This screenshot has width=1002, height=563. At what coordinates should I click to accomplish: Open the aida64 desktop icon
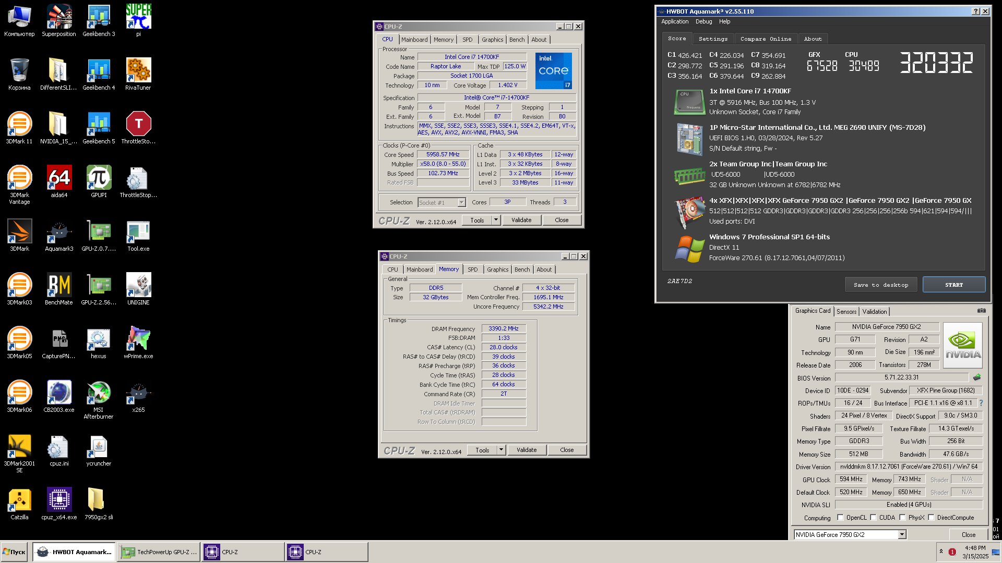click(x=59, y=182)
